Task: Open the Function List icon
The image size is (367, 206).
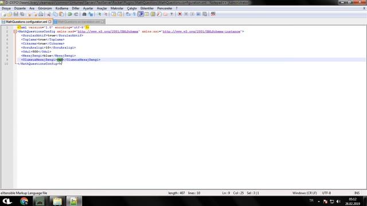Action: [x=159, y=14]
